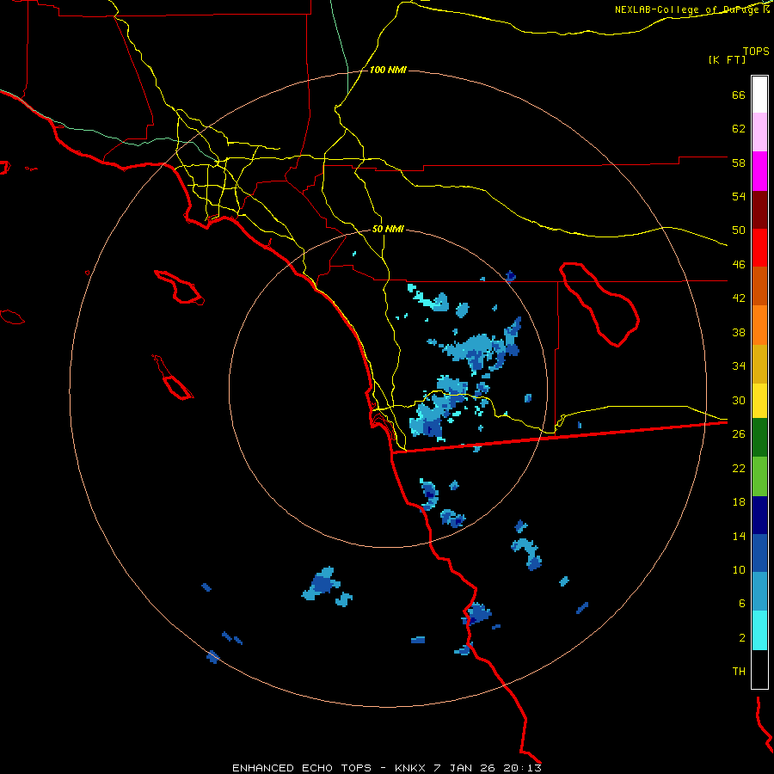774x774 pixels.
Task: Click the black TH swatch in the legend
Action: point(759,669)
